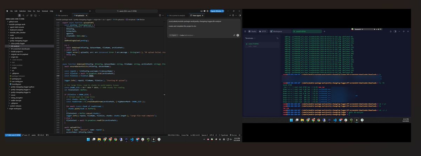Open the Edit menu
Screen dimensions: 421x156
point(16,11)
